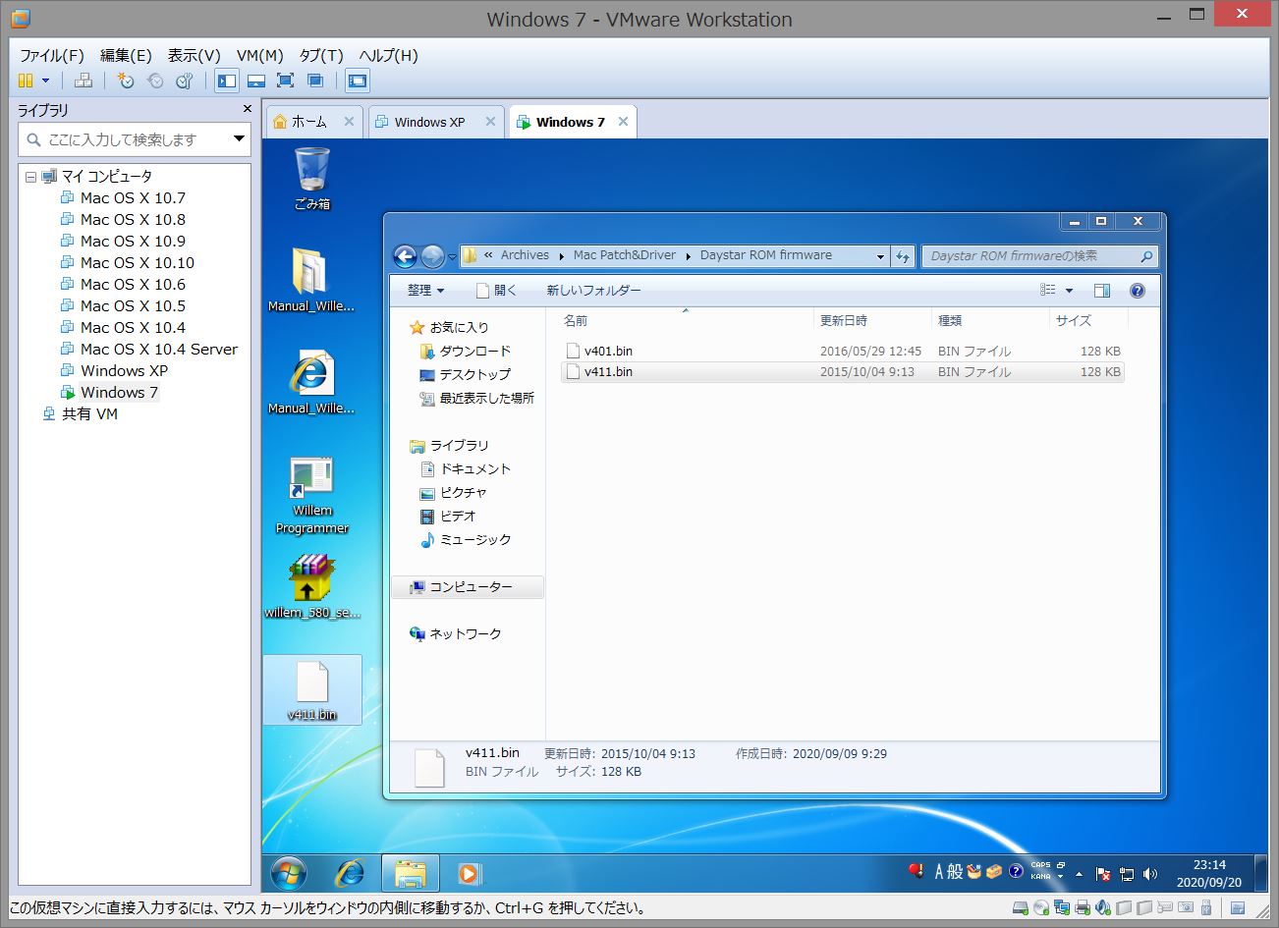Select the v401.bin file in the list

[x=842, y=351]
